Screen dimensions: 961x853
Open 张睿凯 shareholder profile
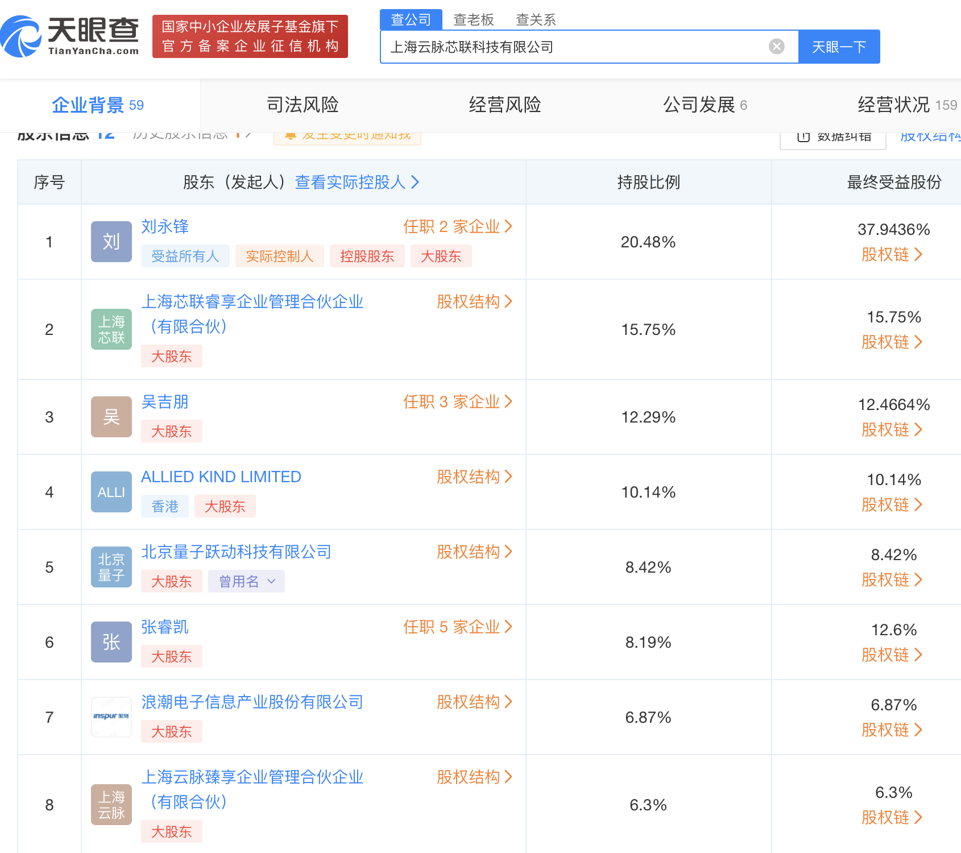pyautogui.click(x=165, y=627)
